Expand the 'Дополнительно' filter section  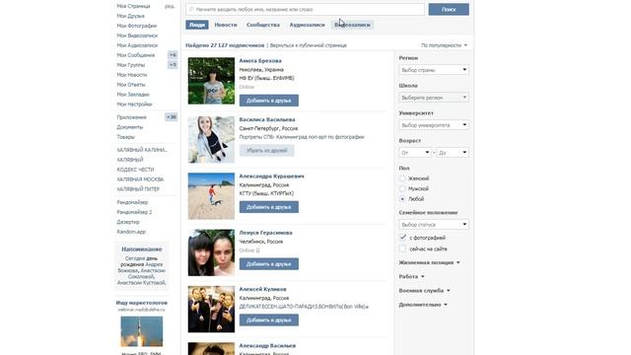click(x=423, y=305)
